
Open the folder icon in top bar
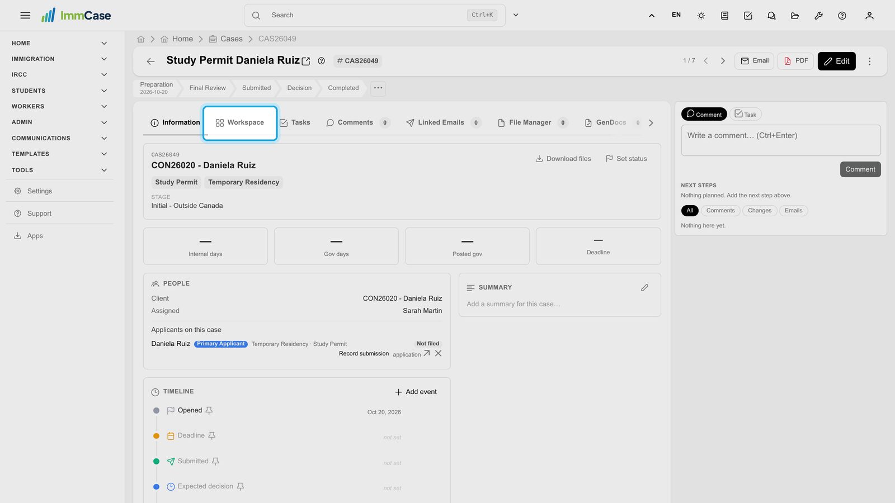795,16
